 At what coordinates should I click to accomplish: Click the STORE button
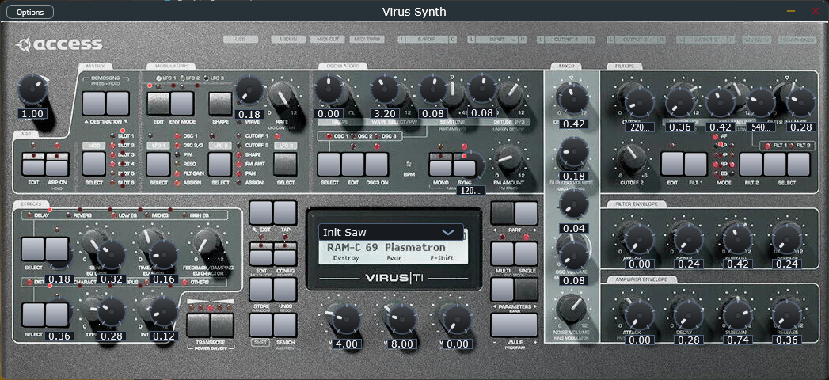pos(260,289)
